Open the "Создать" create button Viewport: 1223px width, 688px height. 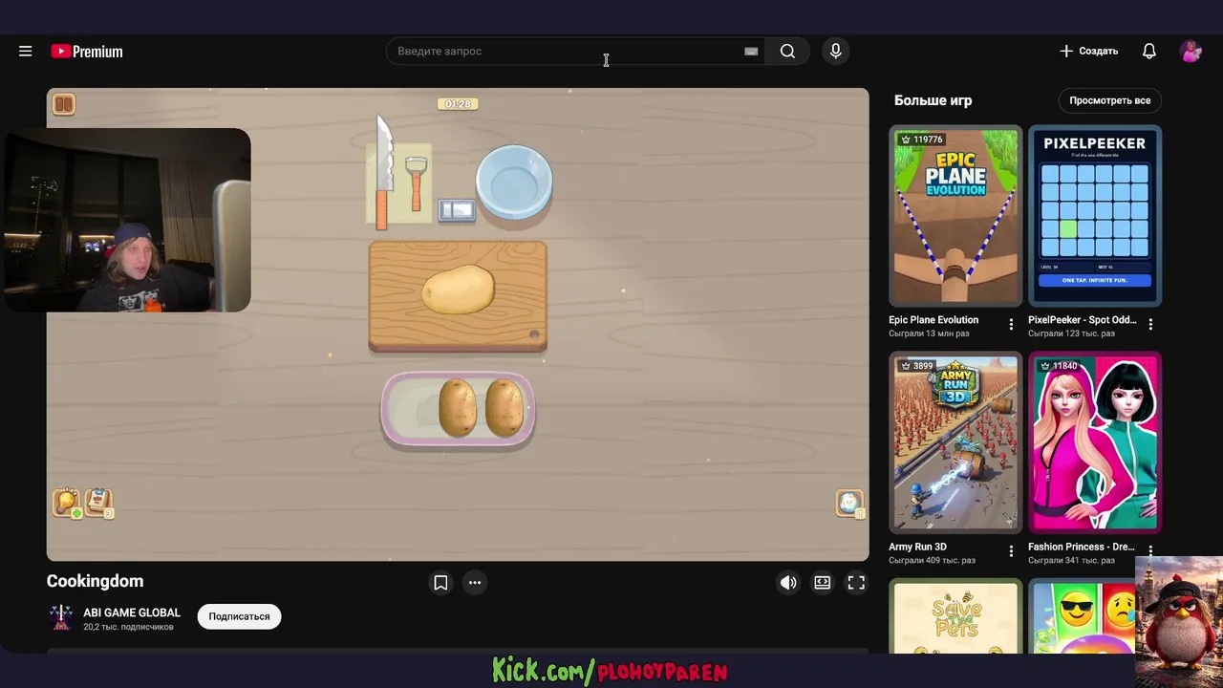1088,52
